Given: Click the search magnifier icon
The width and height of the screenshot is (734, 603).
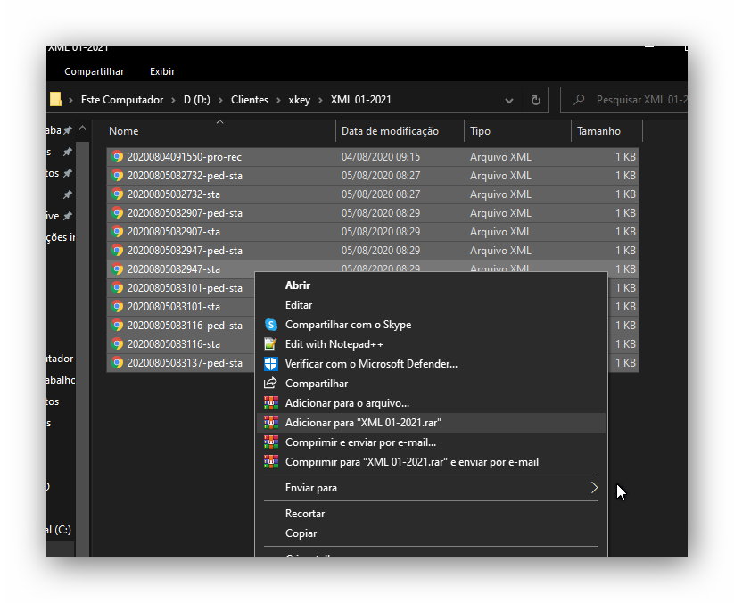Looking at the screenshot, I should (x=579, y=100).
